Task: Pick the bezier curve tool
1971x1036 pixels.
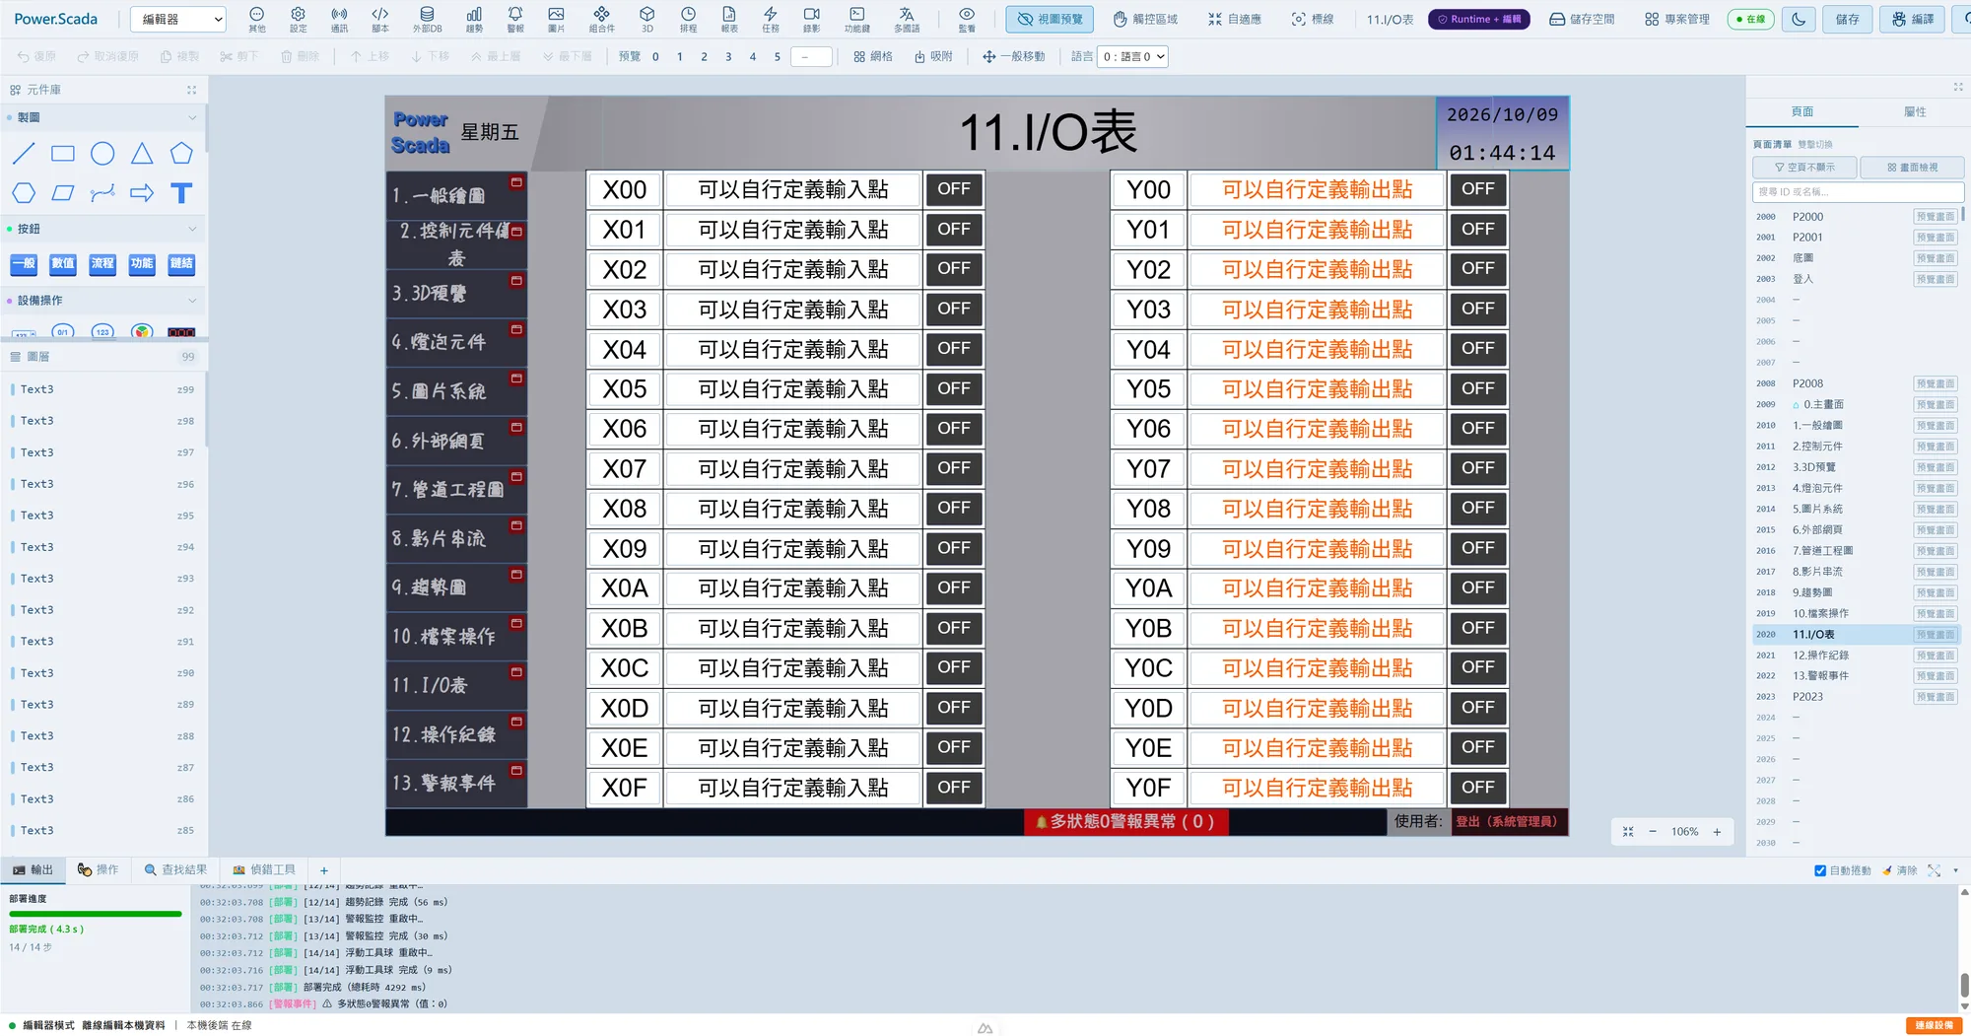Action: tap(102, 193)
